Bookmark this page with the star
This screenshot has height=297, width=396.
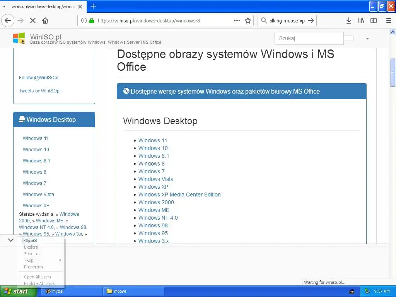[x=248, y=20]
